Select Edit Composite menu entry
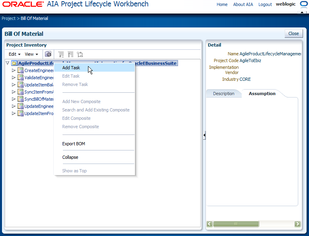This screenshot has height=236, width=309. point(94,118)
